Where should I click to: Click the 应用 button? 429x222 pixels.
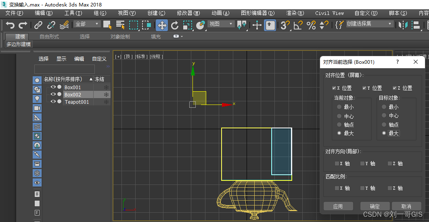[338, 206]
